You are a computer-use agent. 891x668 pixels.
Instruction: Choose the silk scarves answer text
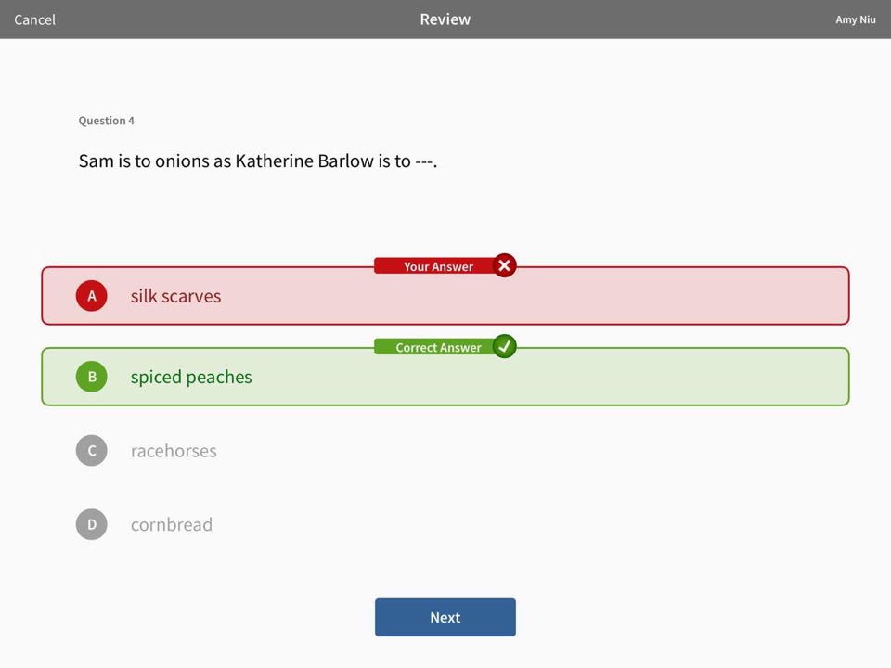coord(175,296)
